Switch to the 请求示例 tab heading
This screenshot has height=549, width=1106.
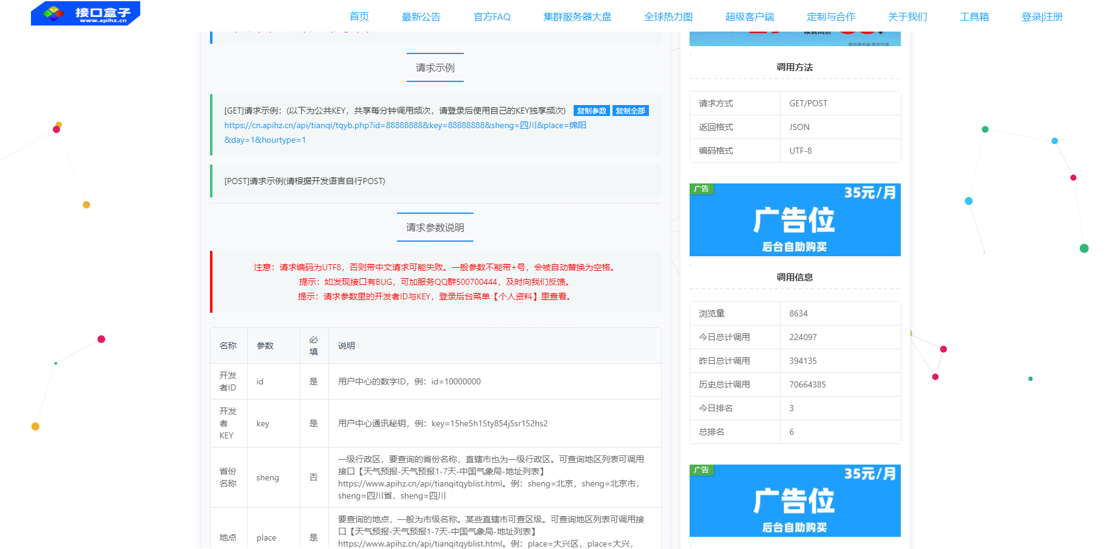435,68
